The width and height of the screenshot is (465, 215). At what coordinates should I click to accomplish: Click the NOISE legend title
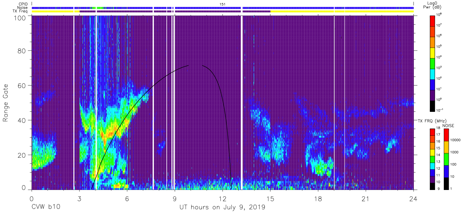click(x=449, y=125)
